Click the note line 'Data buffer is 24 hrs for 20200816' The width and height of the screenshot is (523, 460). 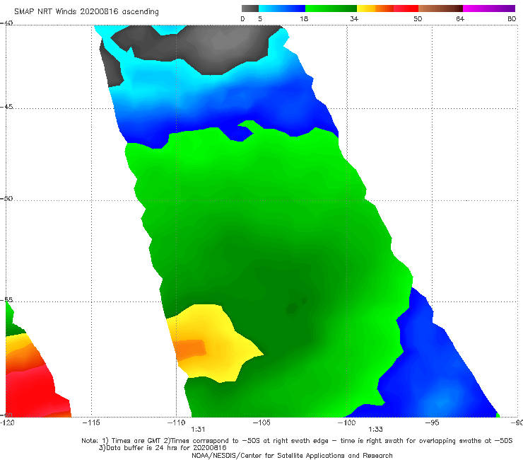pyautogui.click(x=163, y=448)
